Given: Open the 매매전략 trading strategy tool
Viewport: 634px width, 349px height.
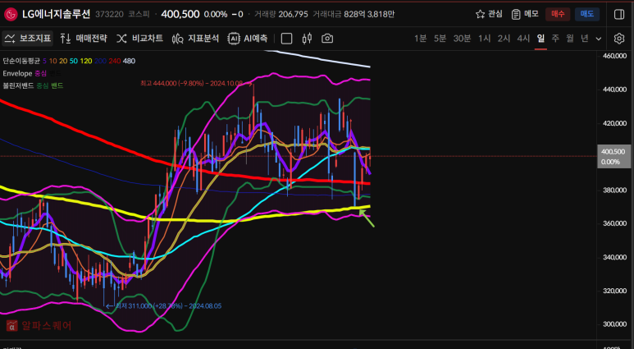Looking at the screenshot, I should (x=84, y=39).
